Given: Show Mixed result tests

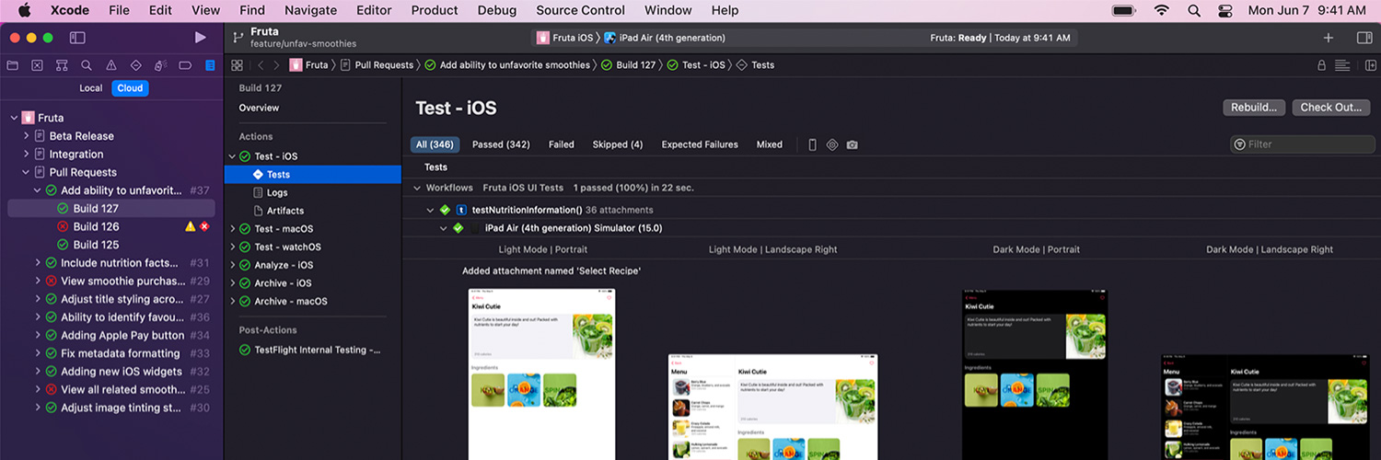Looking at the screenshot, I should point(770,144).
